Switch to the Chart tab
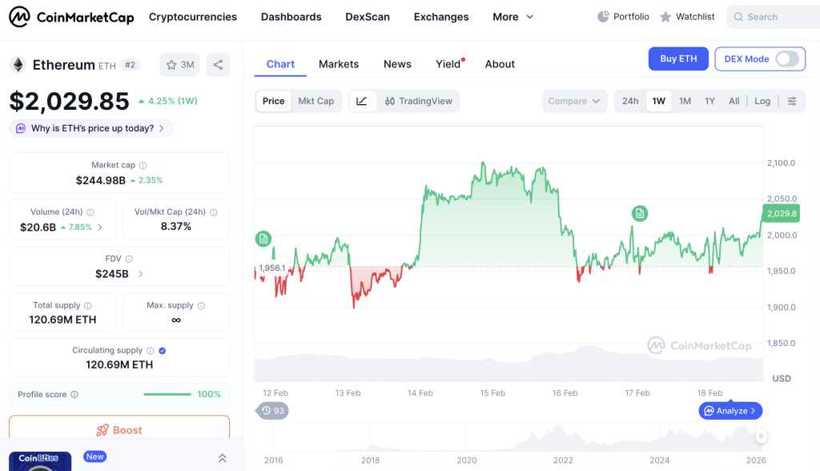 (x=281, y=64)
